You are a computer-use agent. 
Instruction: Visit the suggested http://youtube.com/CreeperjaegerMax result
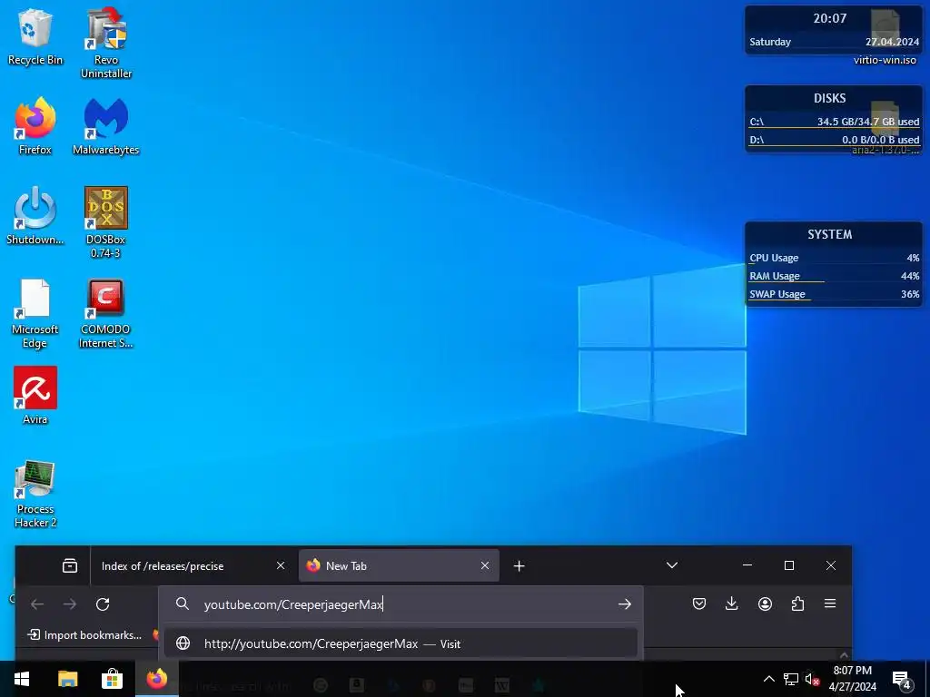pos(401,643)
